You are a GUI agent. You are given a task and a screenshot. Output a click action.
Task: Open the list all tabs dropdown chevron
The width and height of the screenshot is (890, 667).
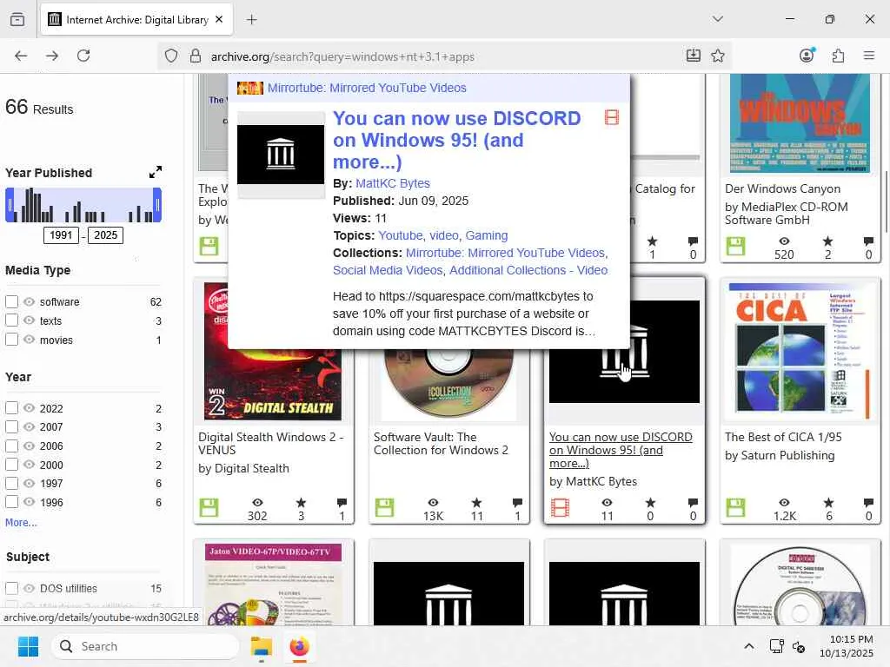point(717,19)
